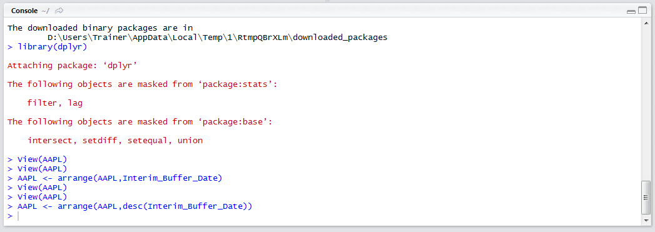Click the arrange with desc(Interim_Buffer_Date) command
This screenshot has width=655, height=232.
coord(130,206)
